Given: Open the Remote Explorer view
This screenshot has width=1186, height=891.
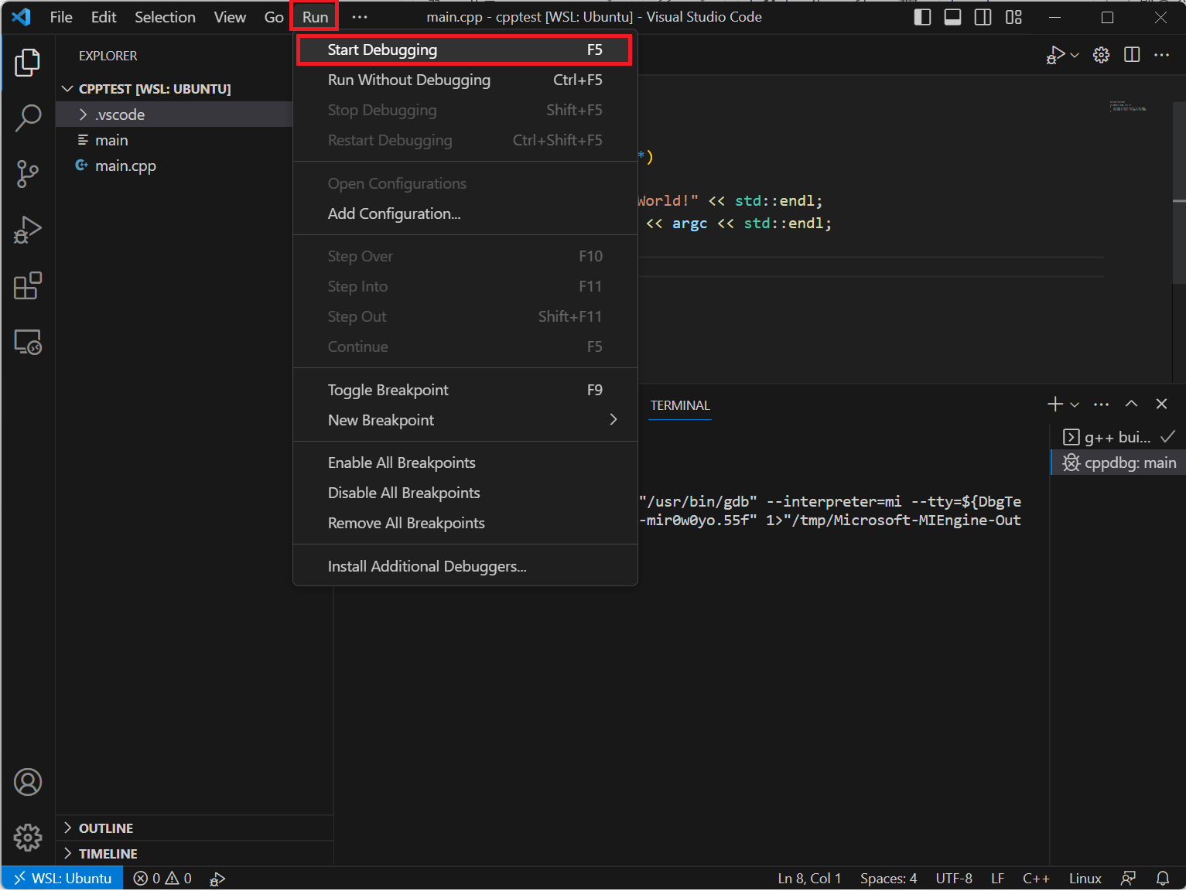Looking at the screenshot, I should click(28, 342).
